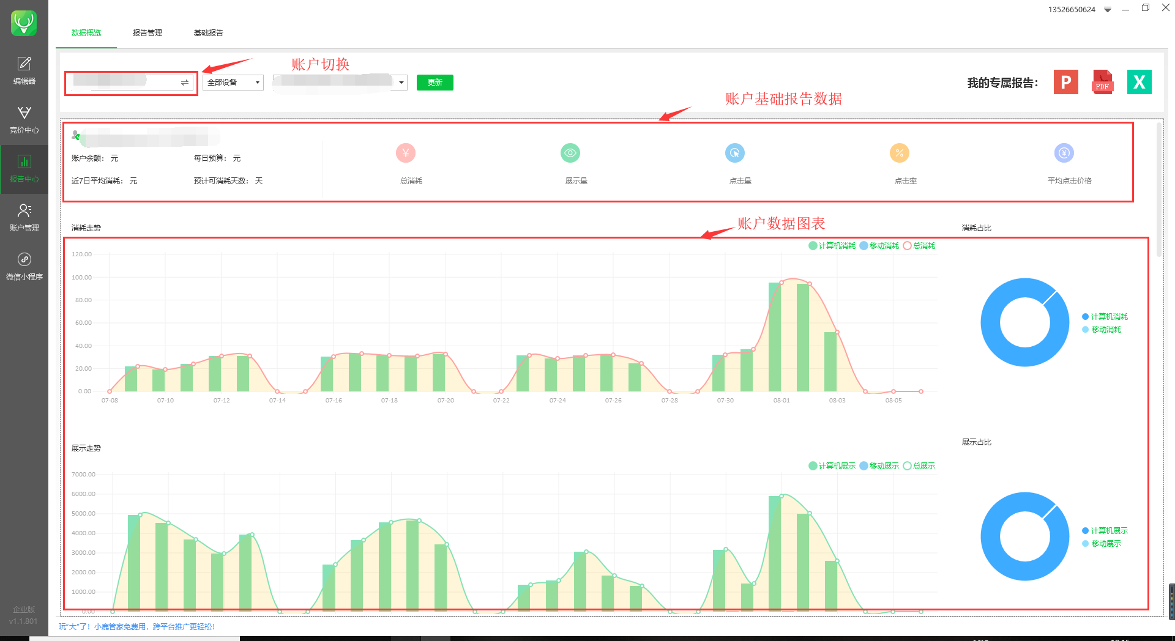Toggle 移动展示 legend in 展示走势 chart
This screenshot has width=1175, height=641.
[879, 466]
